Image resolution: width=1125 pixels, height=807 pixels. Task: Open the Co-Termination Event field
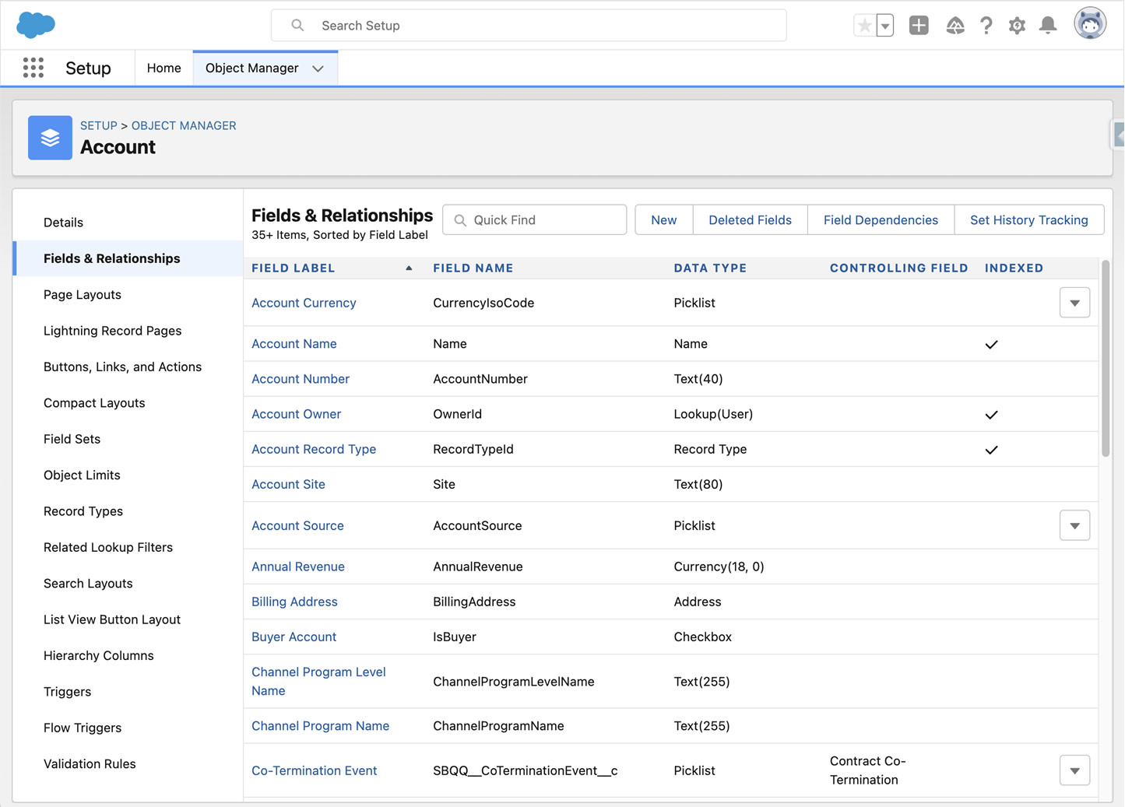click(x=314, y=770)
